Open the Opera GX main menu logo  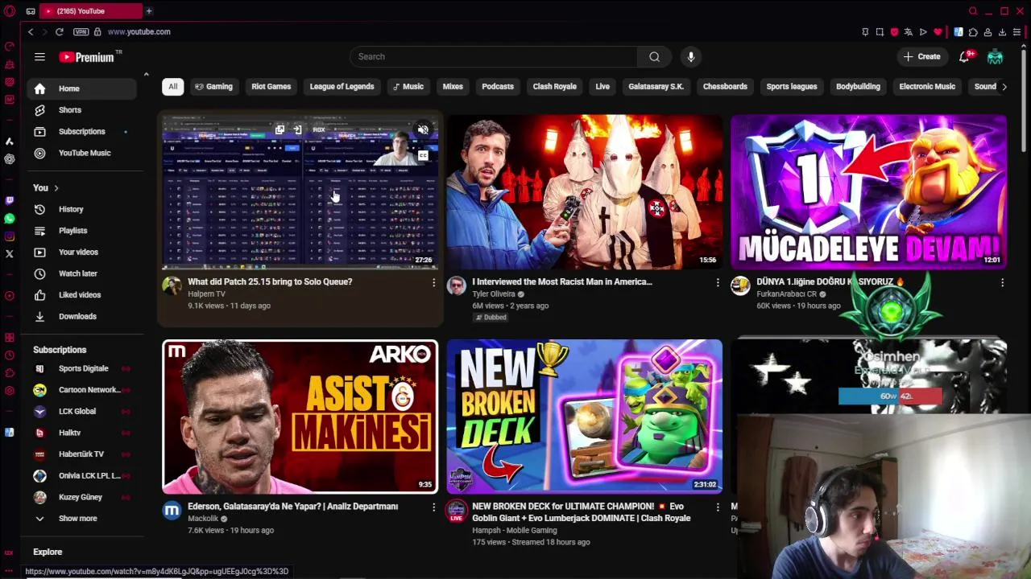click(10, 11)
